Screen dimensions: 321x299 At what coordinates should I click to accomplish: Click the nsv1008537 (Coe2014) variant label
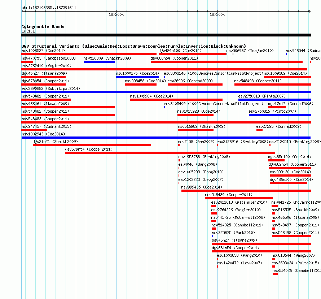point(43,51)
